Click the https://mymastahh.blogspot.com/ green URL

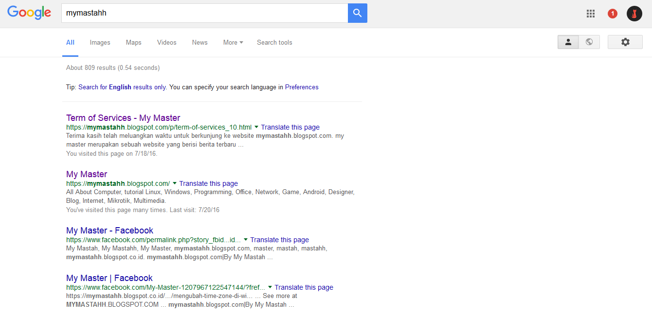click(118, 183)
